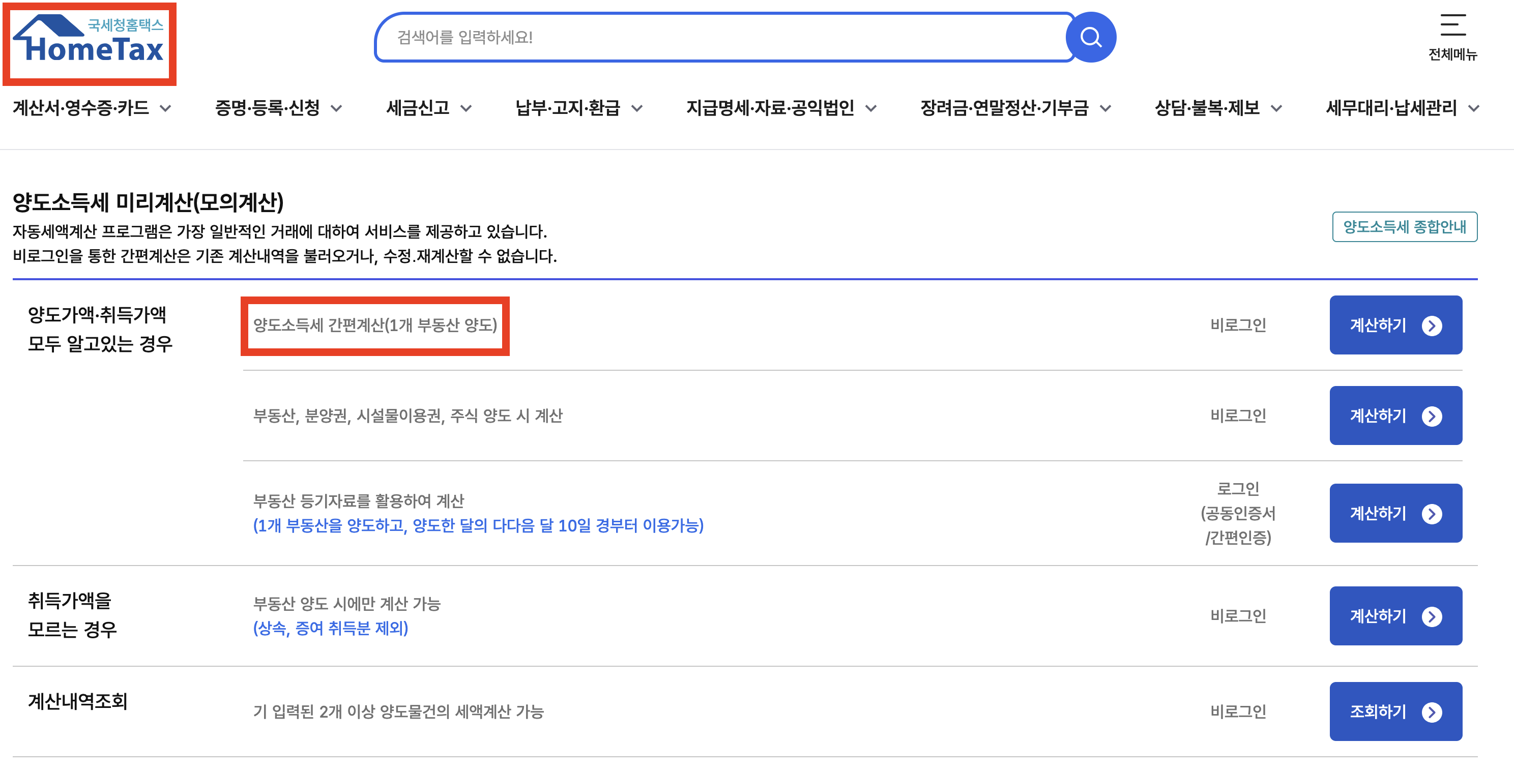The width and height of the screenshot is (1514, 771).
Task: Click the HomeTax logo
Action: click(90, 42)
